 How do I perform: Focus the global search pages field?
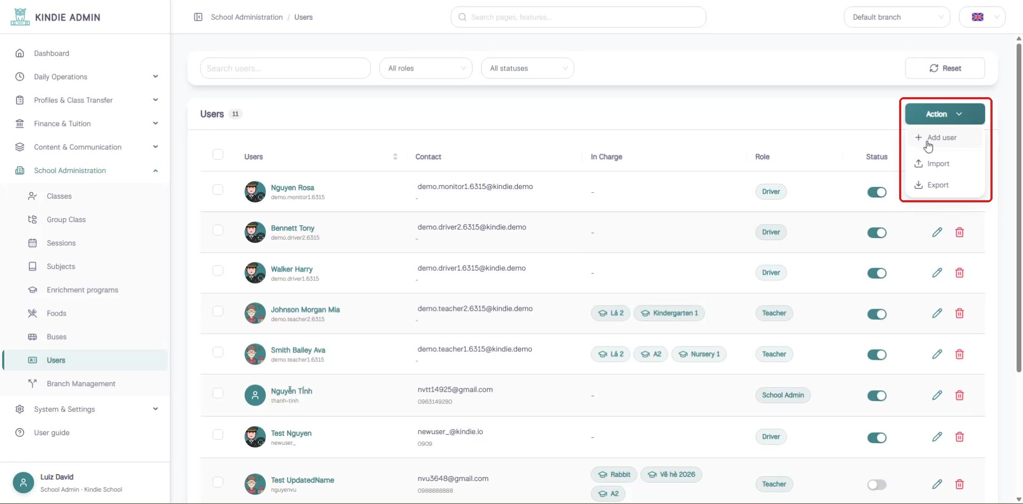click(578, 17)
